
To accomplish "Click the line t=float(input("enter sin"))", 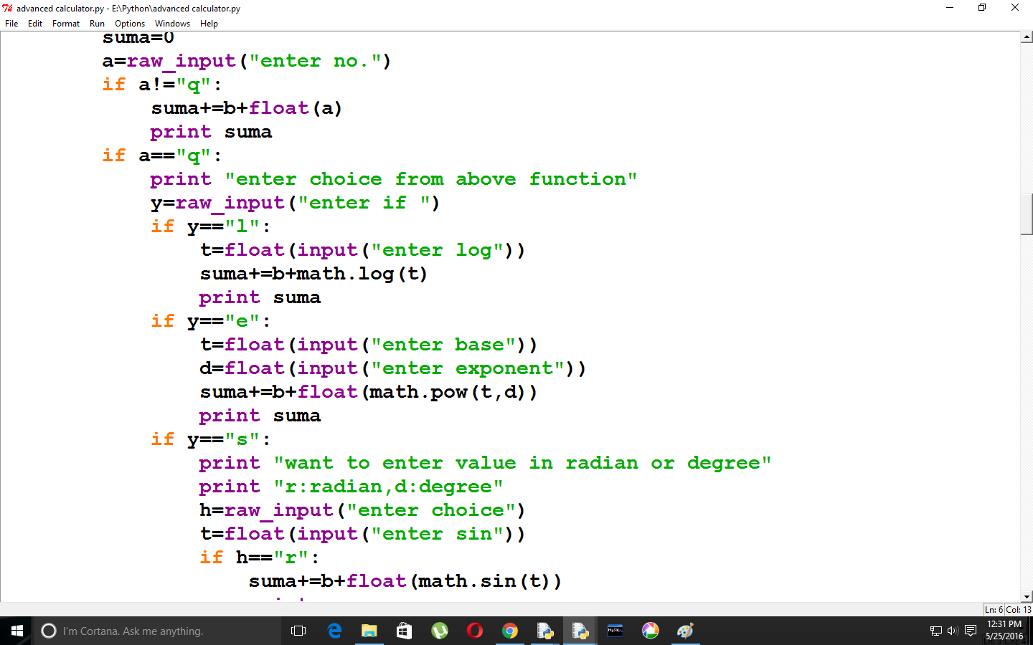I will 363,534.
